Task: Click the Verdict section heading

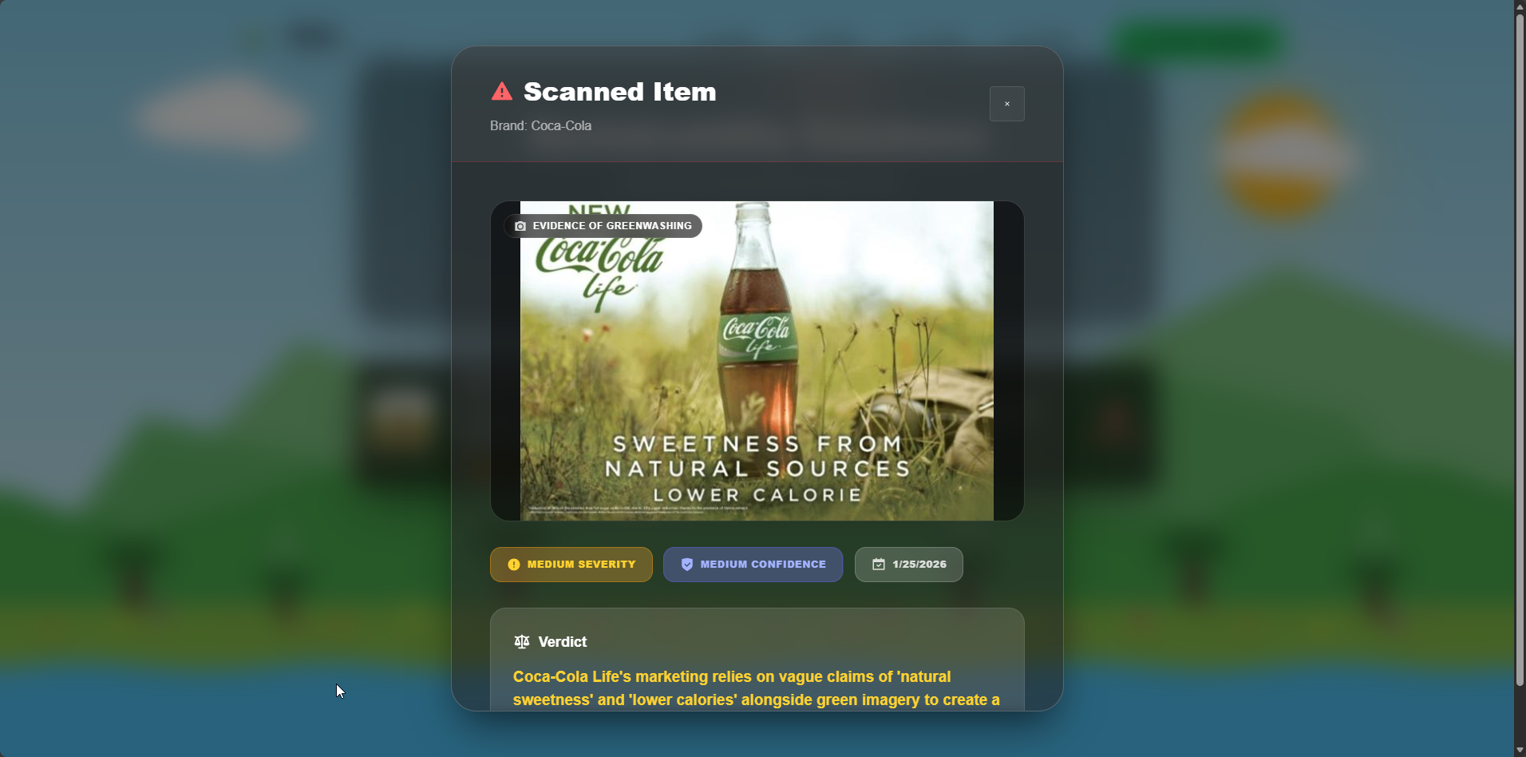Action: pos(563,642)
